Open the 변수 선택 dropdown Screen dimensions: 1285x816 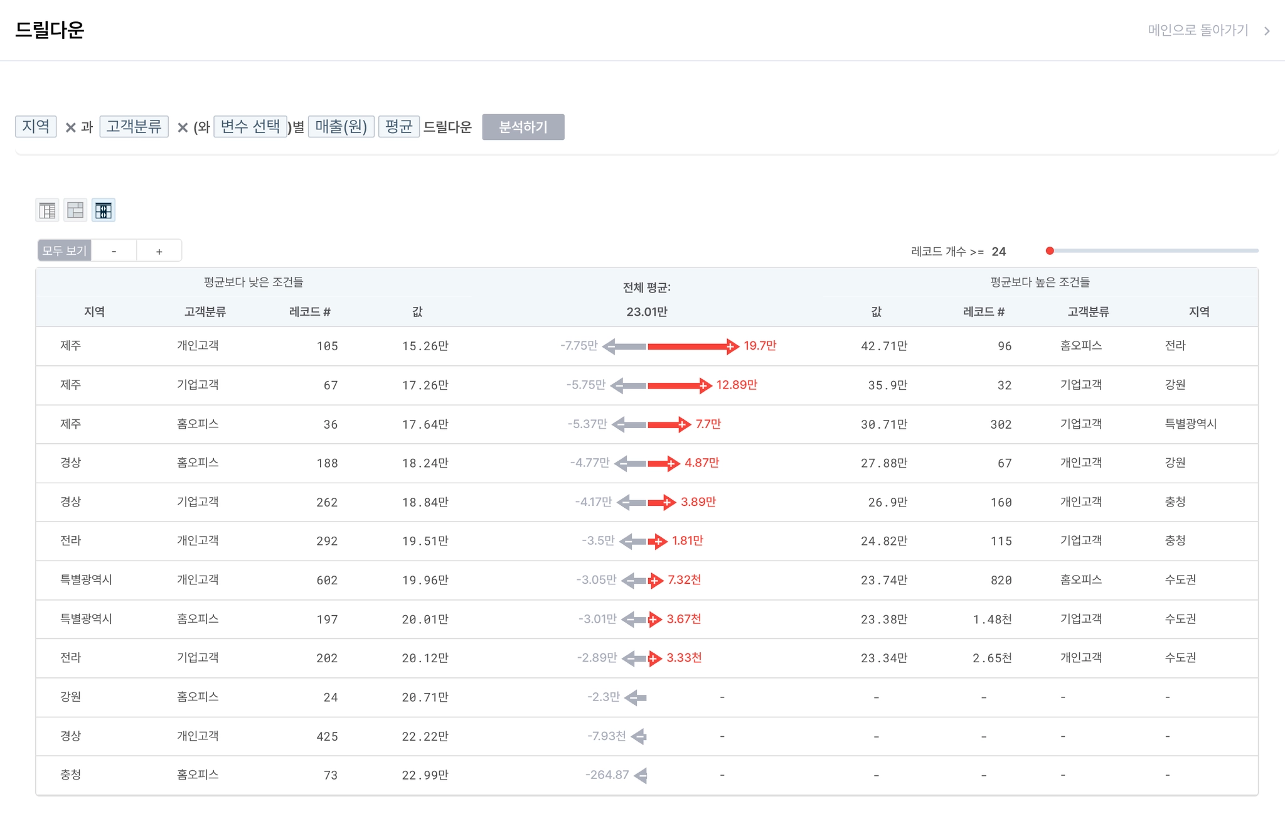[x=250, y=126]
